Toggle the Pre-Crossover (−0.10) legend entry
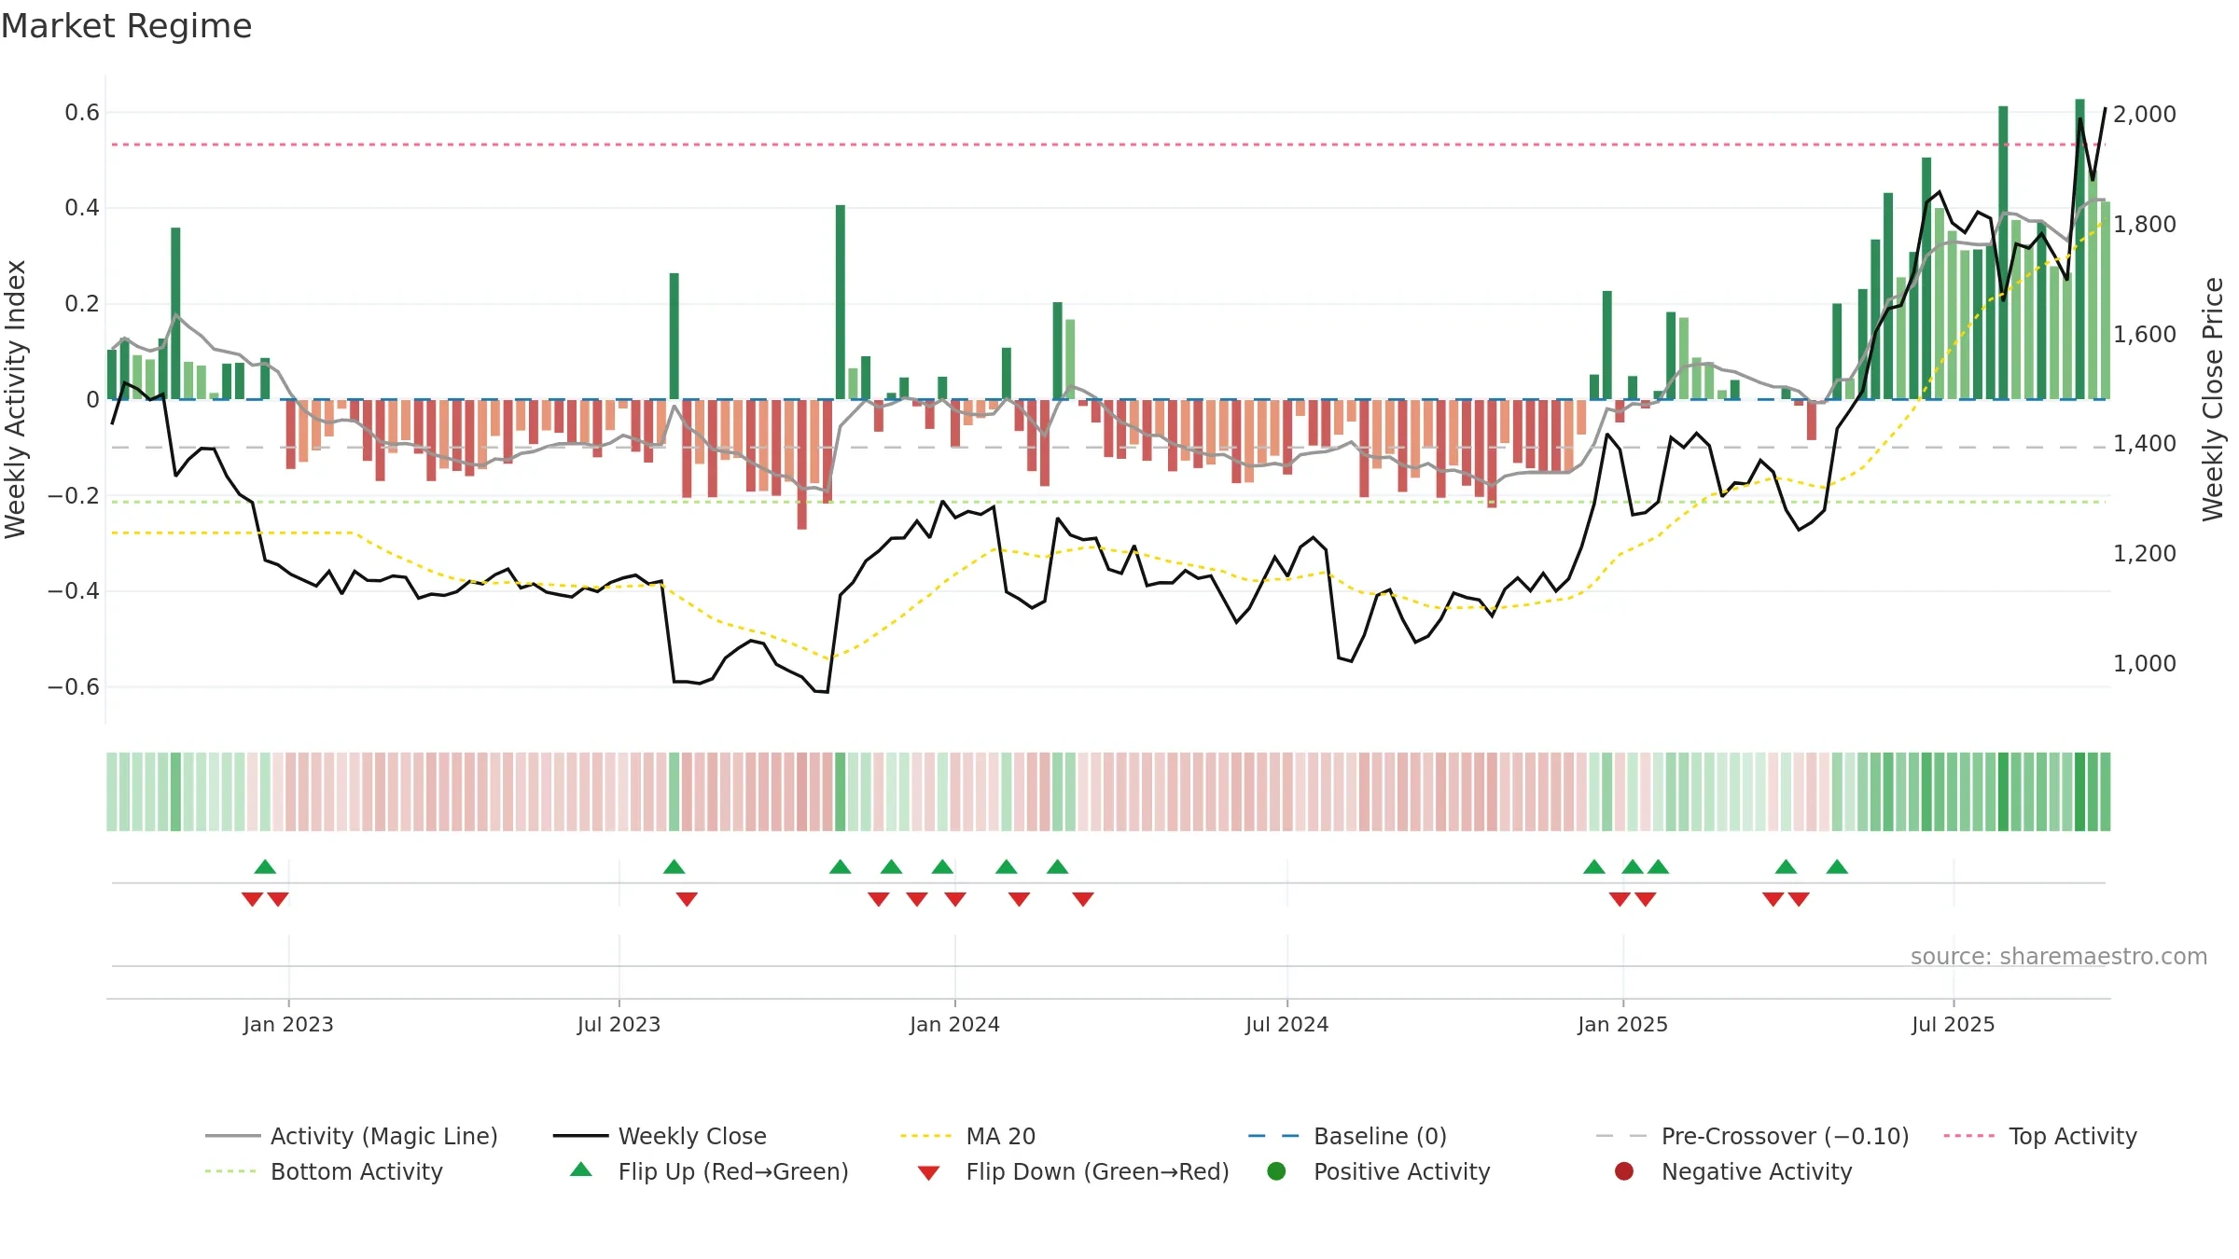Viewport: 2239px width, 1259px height. 1752,1136
